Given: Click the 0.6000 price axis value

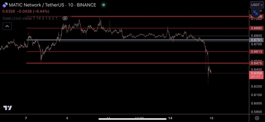Looking at the screenshot, I should (x=256, y=103).
